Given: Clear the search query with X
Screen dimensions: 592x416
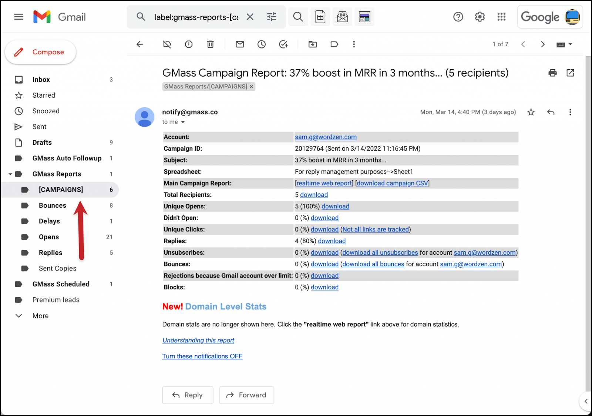Looking at the screenshot, I should coord(250,17).
